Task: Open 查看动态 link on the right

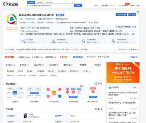Action: point(134,57)
